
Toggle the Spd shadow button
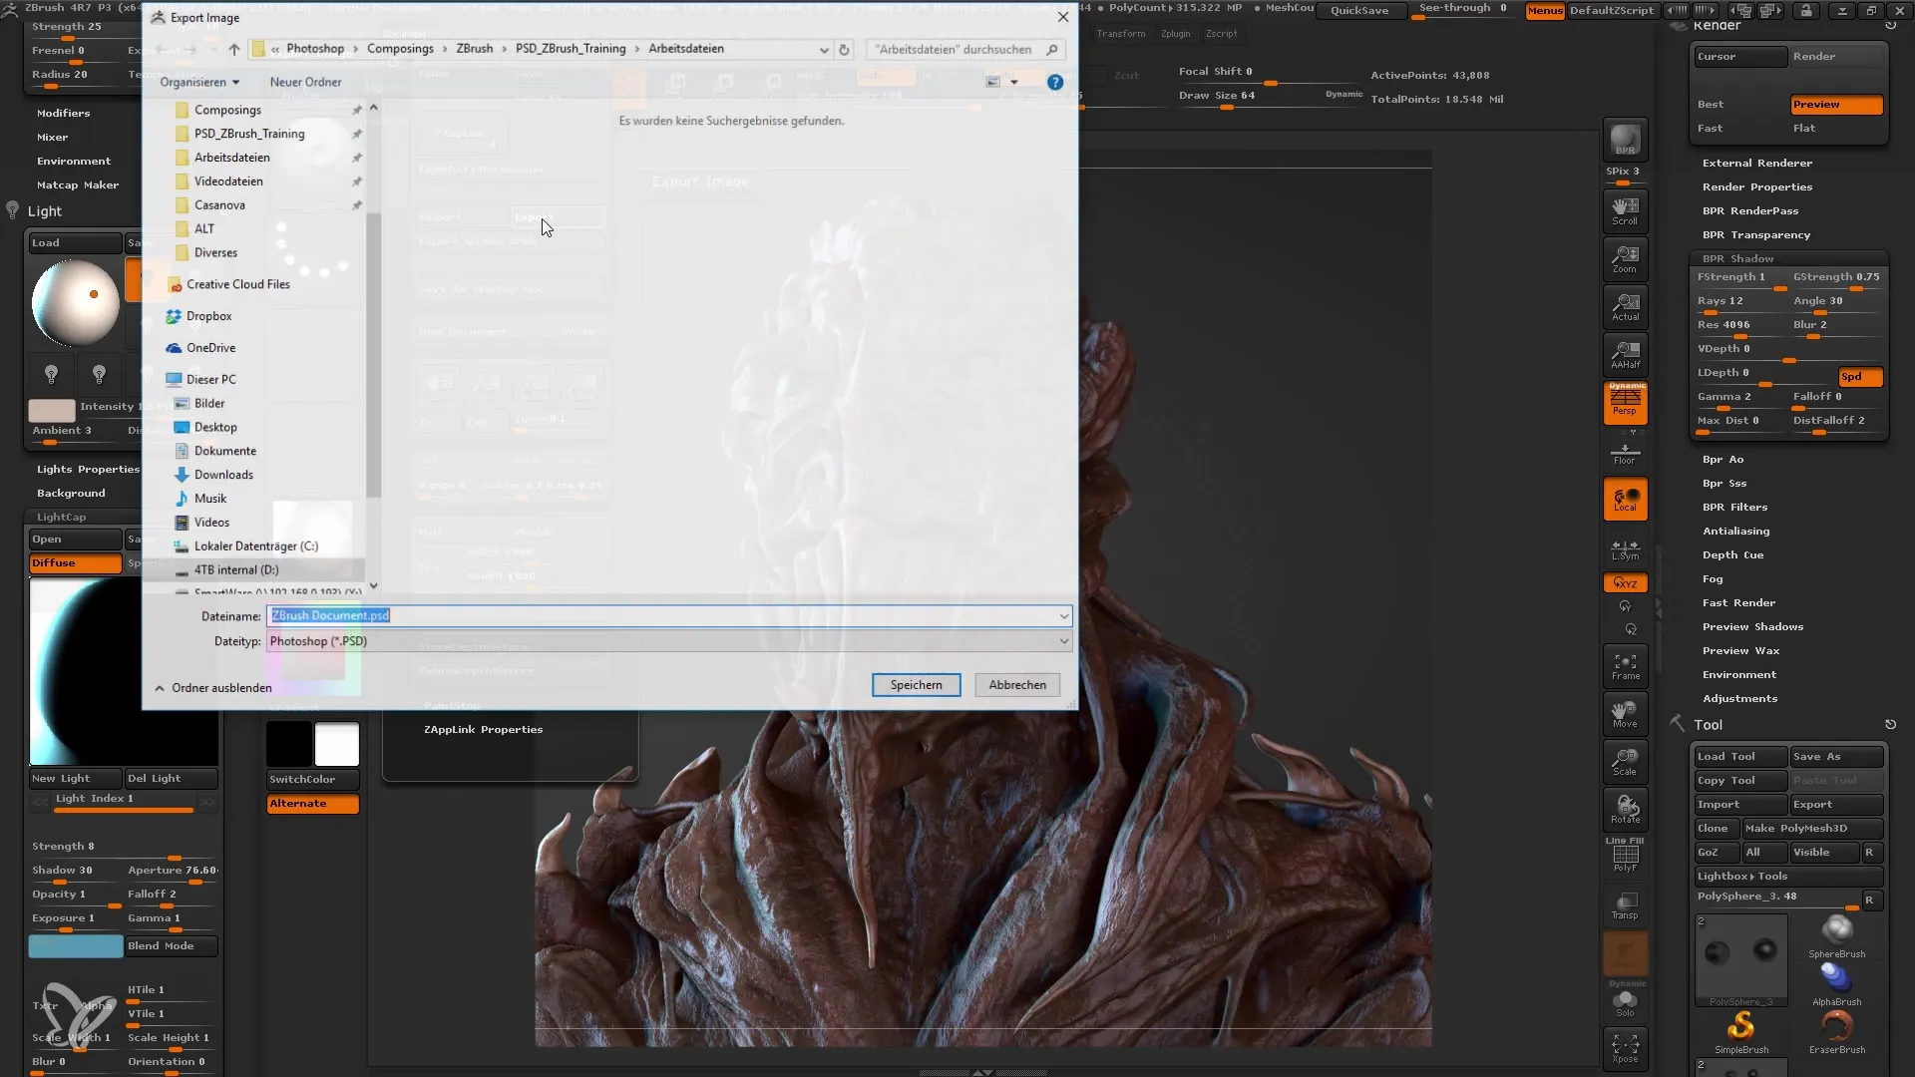1859,377
